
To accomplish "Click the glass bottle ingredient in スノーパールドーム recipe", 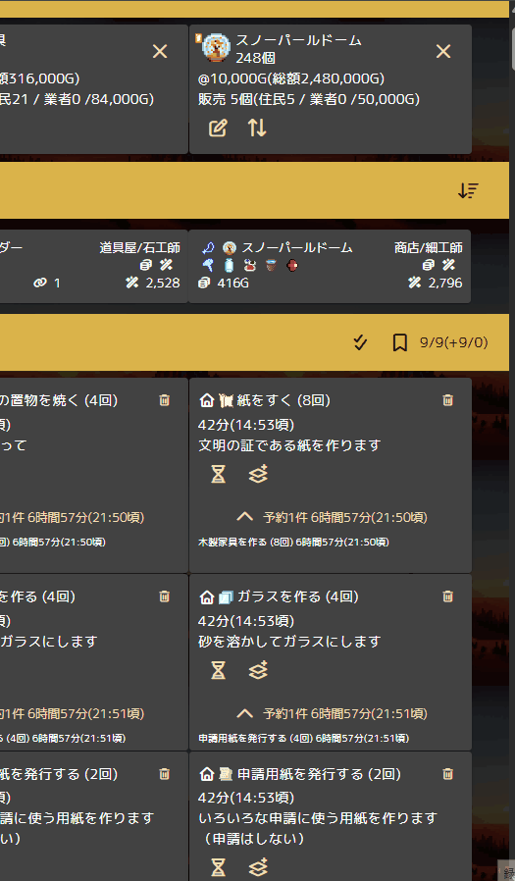I will click(x=229, y=265).
